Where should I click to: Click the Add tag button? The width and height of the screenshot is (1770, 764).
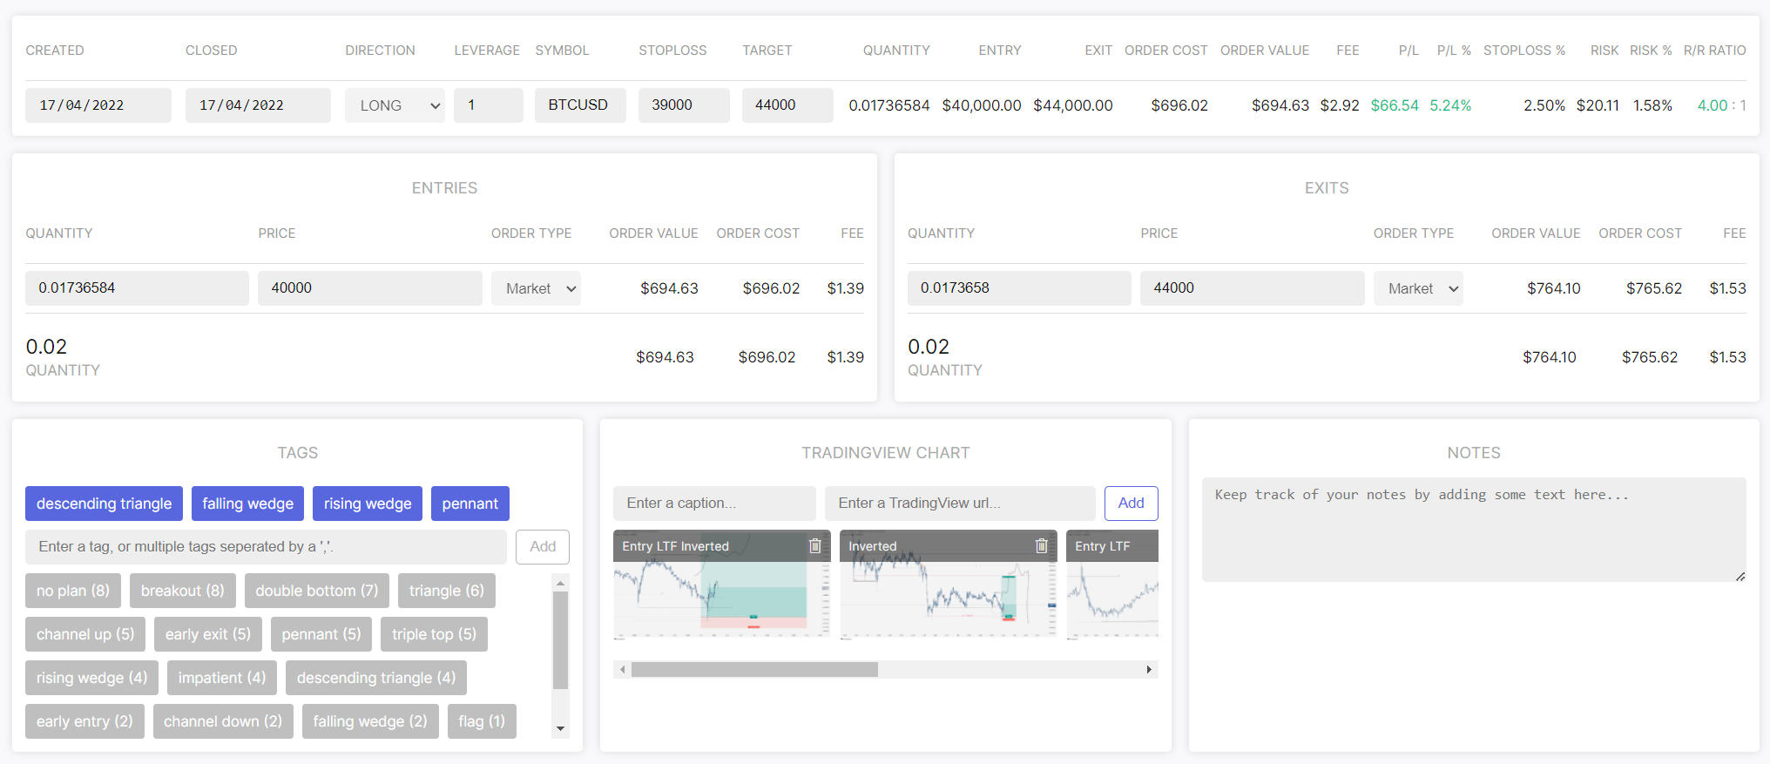click(543, 546)
